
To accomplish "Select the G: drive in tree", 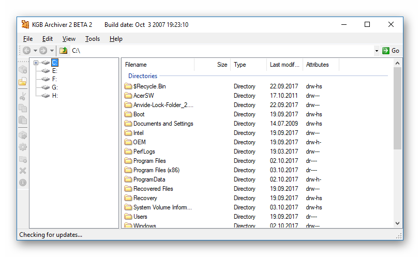I will coord(54,87).
